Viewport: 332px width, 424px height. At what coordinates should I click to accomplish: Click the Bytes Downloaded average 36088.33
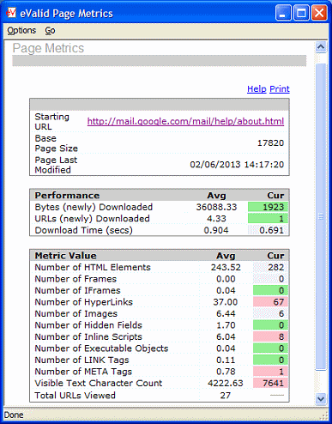pos(216,207)
